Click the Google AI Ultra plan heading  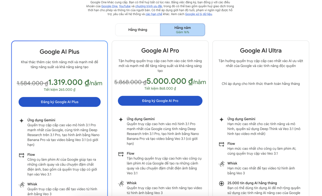click(x=261, y=51)
